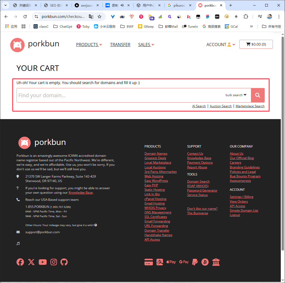This screenshot has width=285, height=283.
Task: Open the GCal bookmark
Action: [231, 27]
